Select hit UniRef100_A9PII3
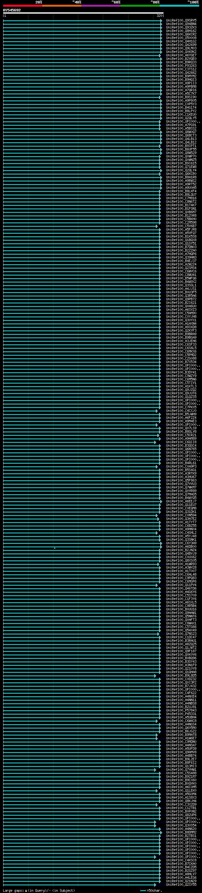The height and width of the screenshot is (893, 202). 181,83
